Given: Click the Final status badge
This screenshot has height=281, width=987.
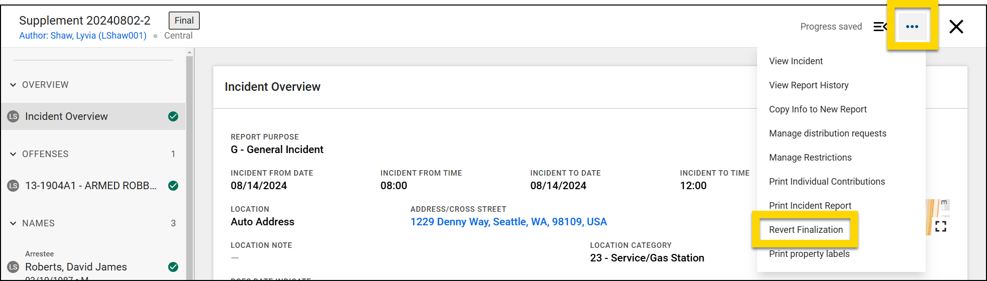Looking at the screenshot, I should pos(184,21).
